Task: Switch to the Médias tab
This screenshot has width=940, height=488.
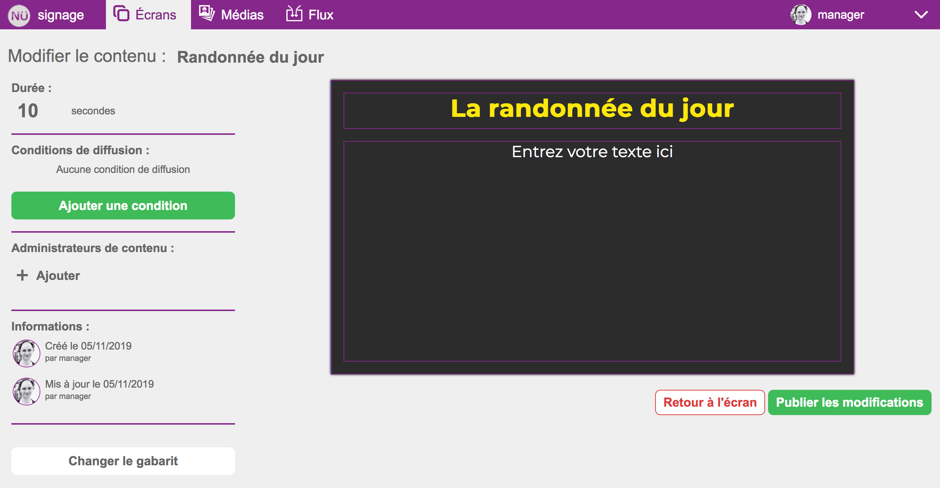Action: click(231, 15)
